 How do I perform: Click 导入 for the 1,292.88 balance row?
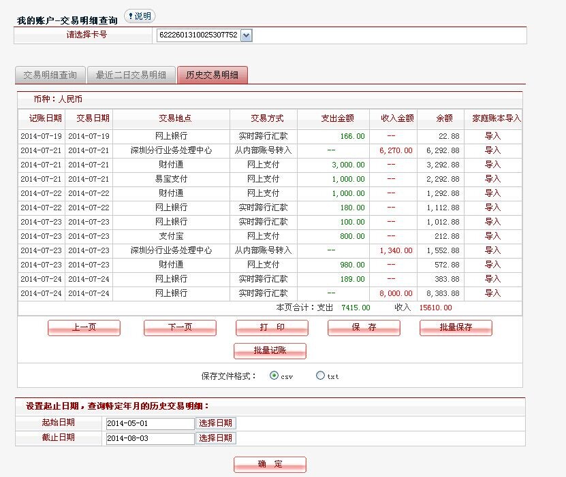click(x=492, y=193)
